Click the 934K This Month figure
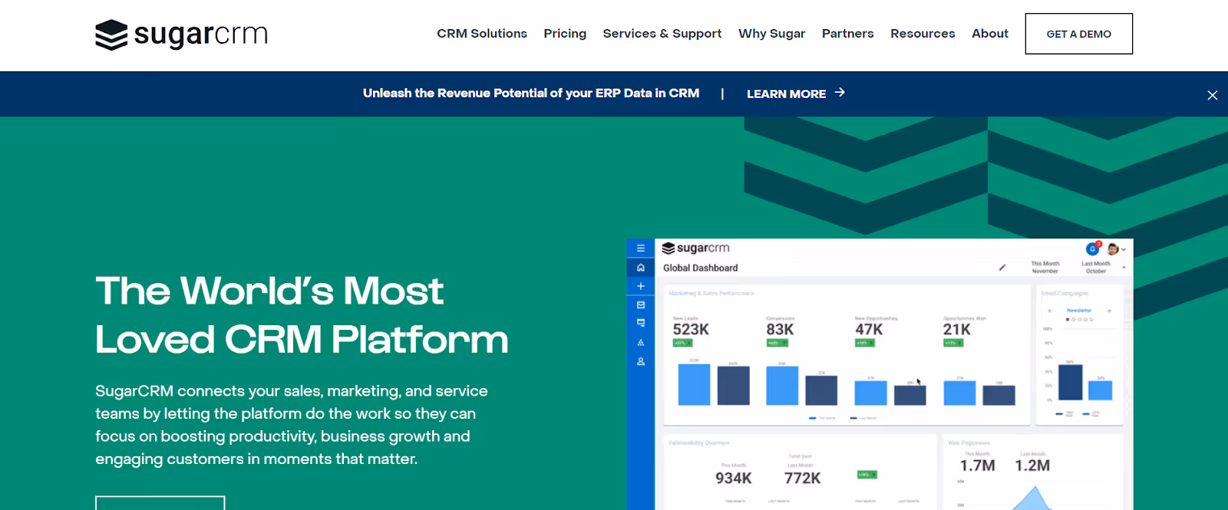The image size is (1228, 510). pyautogui.click(x=734, y=479)
